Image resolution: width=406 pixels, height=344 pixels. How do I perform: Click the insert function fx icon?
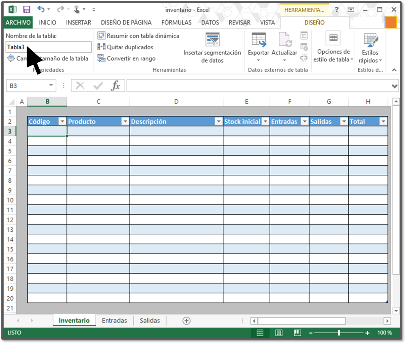pyautogui.click(x=116, y=86)
